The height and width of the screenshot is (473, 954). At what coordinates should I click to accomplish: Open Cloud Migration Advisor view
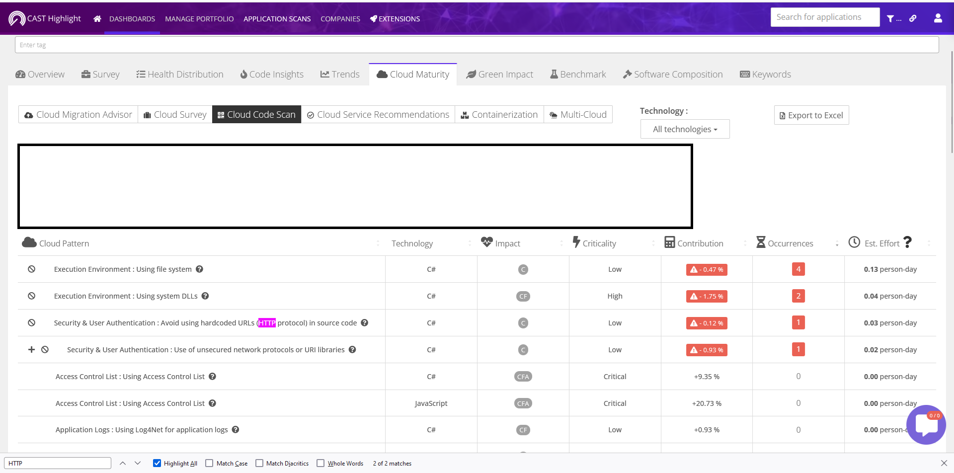pos(78,114)
